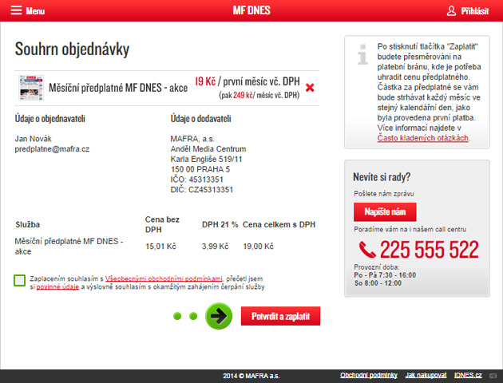Click the Cena bez DPH column header
503x383 pixels.
162,225
